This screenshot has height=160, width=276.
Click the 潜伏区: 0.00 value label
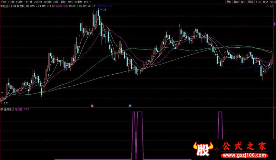22,109
